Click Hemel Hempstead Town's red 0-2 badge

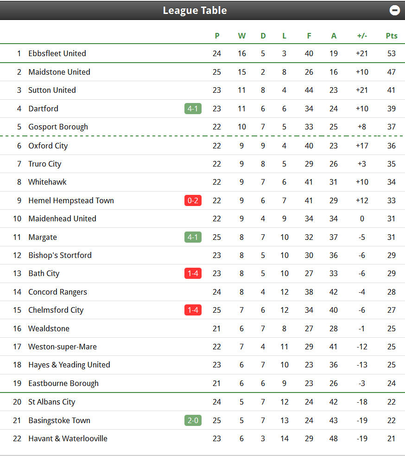(x=193, y=200)
